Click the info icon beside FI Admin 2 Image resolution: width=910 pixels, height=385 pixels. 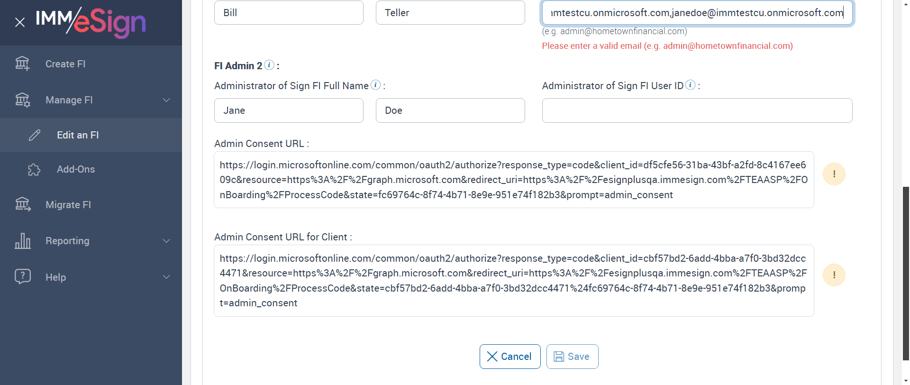tap(269, 65)
